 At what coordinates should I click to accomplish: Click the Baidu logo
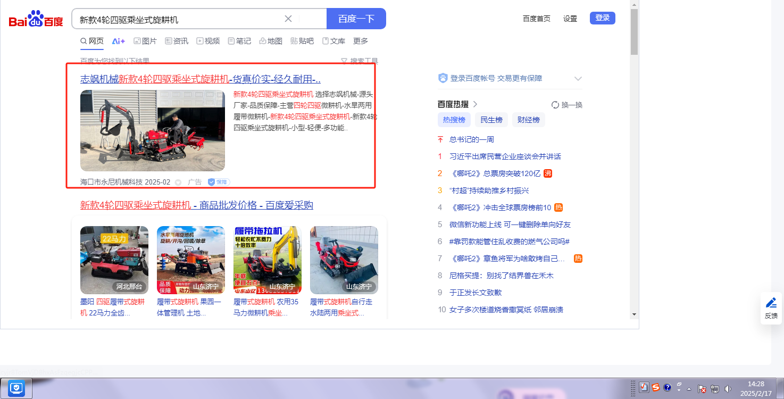[x=36, y=20]
